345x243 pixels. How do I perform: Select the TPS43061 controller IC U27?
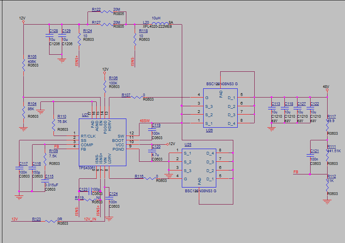(103, 142)
